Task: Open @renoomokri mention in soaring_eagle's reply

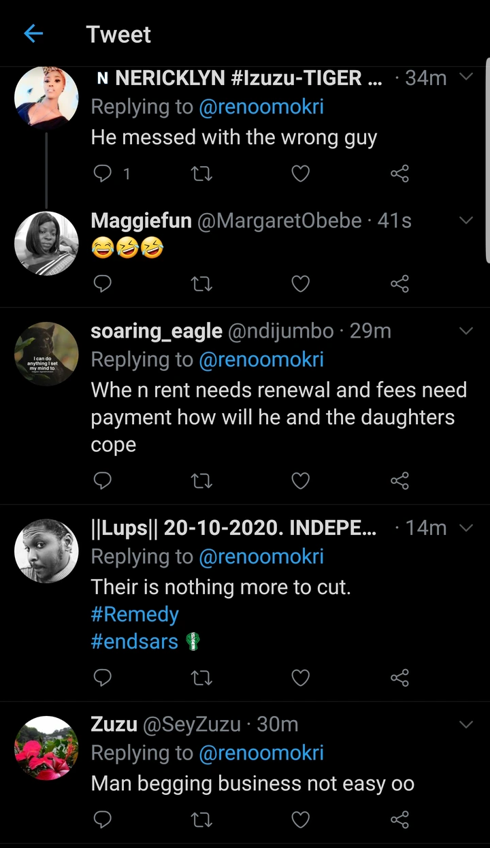Action: pyautogui.click(x=261, y=359)
